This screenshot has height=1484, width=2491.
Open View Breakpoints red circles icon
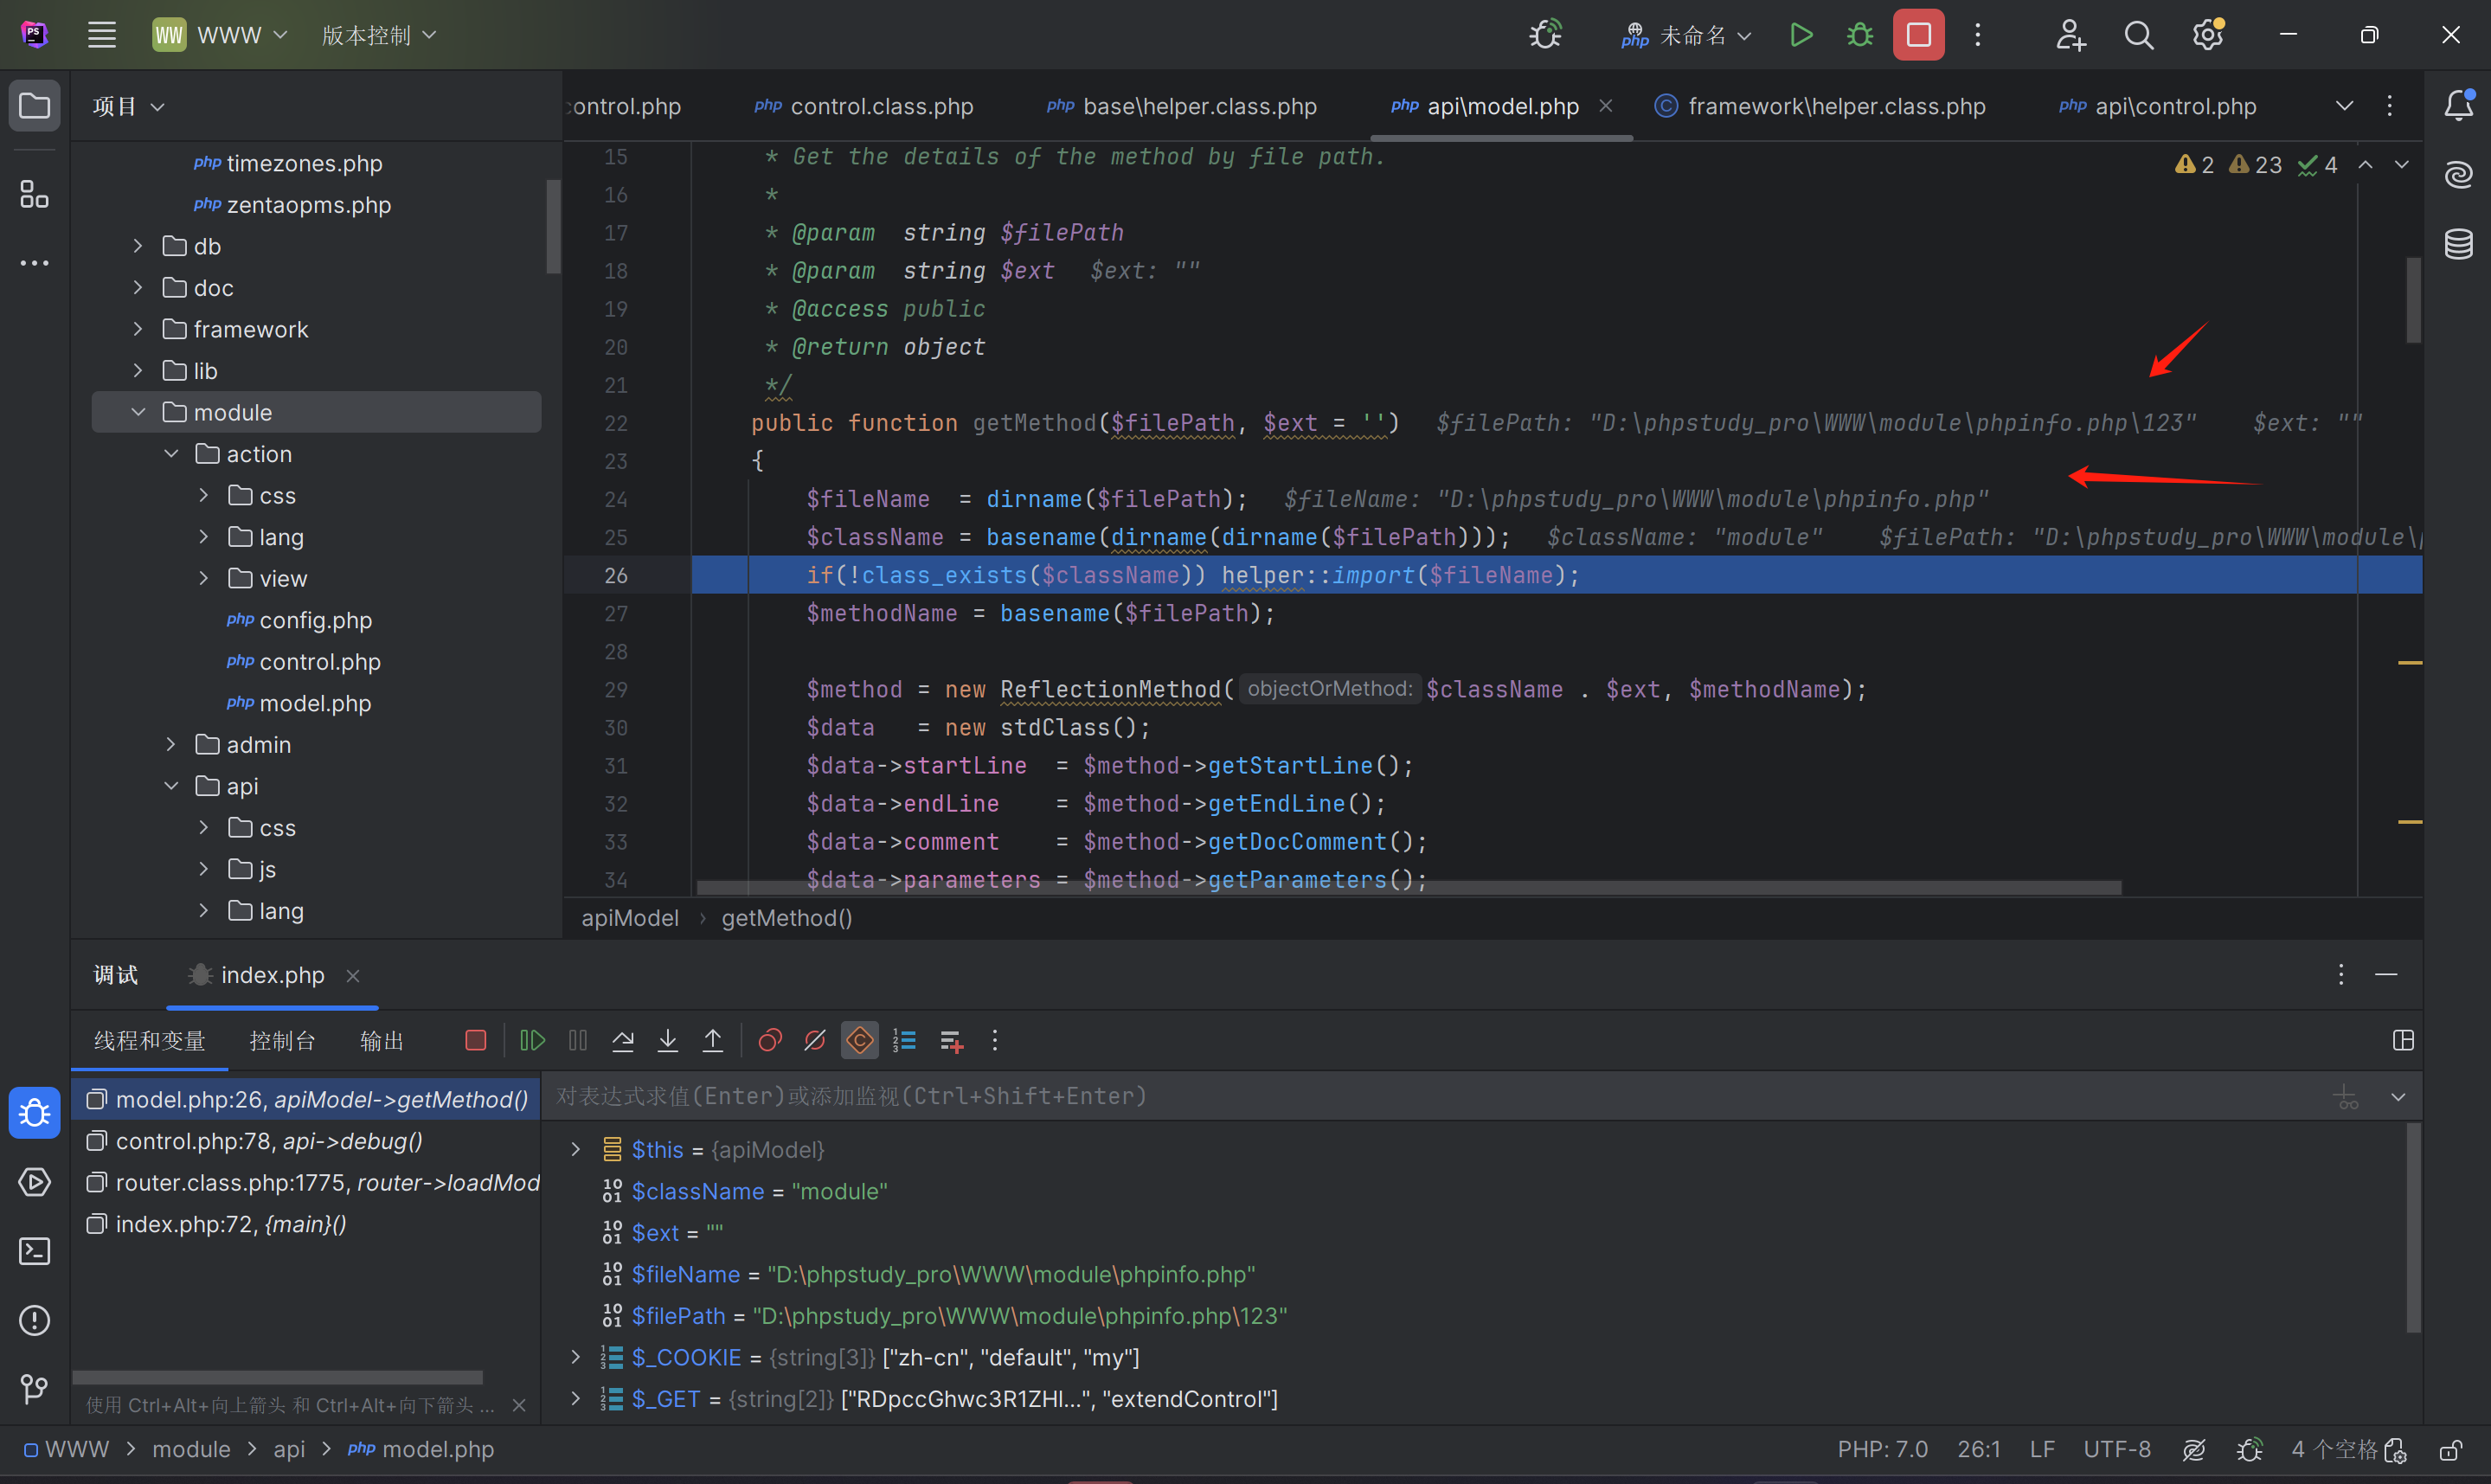[x=770, y=1041]
